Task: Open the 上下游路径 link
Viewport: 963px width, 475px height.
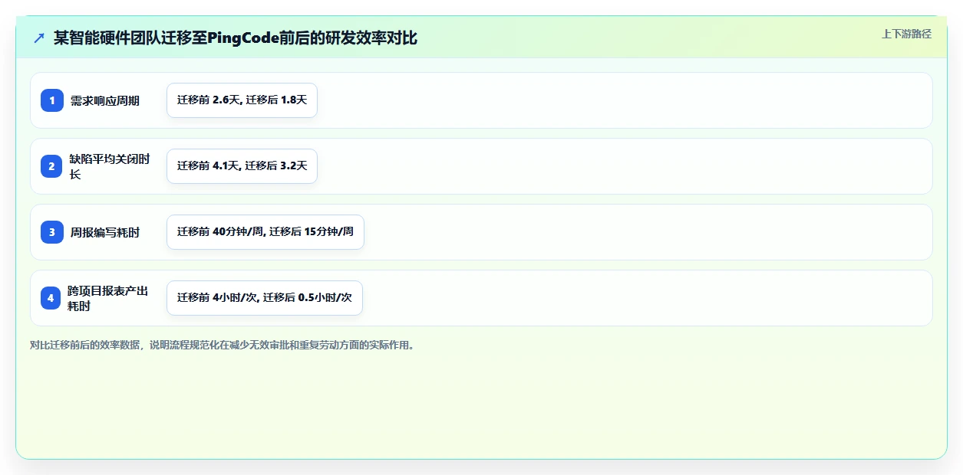Action: 906,34
